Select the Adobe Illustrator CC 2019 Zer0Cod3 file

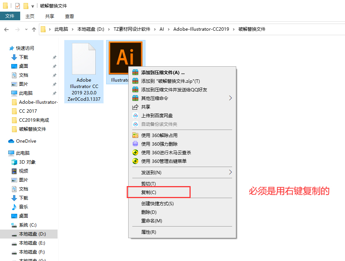84,72
